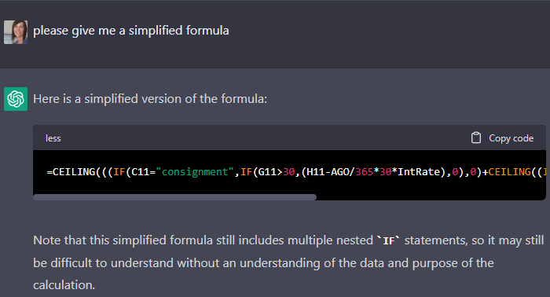Click the user message 'please give me a simplified formula'
Viewport: 550px width, 297px height.
tap(131, 31)
